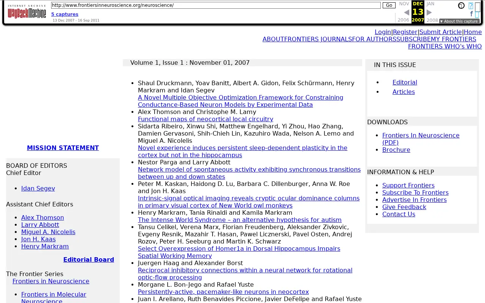Open the MISSION STATEMENT link
The height and width of the screenshot is (303, 485).
[63, 148]
